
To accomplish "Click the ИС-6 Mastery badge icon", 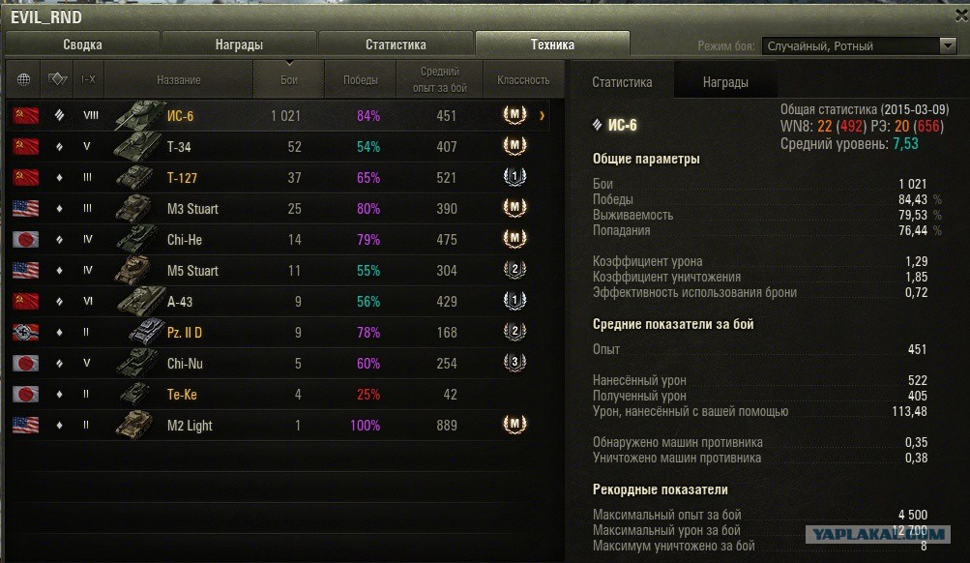I will click(x=514, y=116).
